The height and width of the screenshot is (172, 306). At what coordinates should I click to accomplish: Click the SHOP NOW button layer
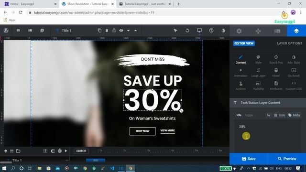click(142, 131)
